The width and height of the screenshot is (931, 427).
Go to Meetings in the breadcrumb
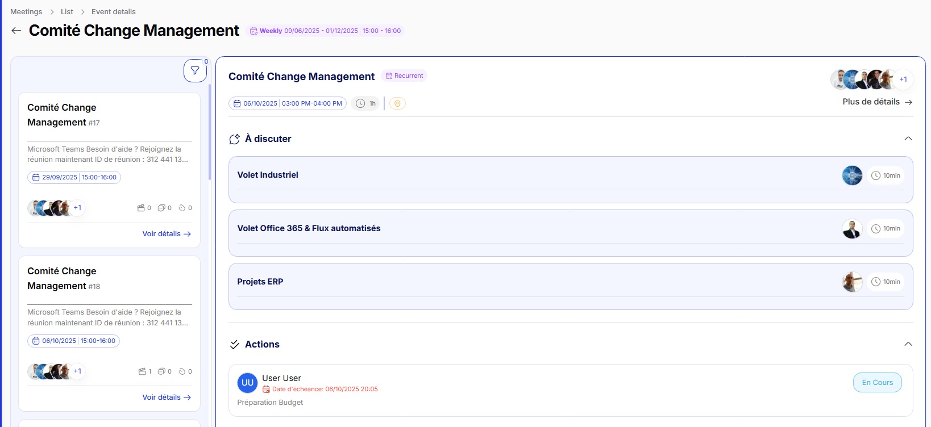click(x=26, y=11)
